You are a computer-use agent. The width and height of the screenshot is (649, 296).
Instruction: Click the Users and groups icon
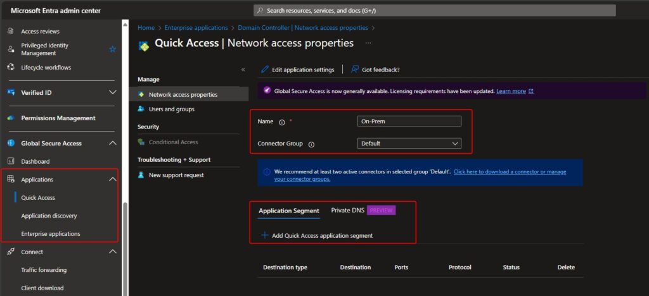(141, 109)
